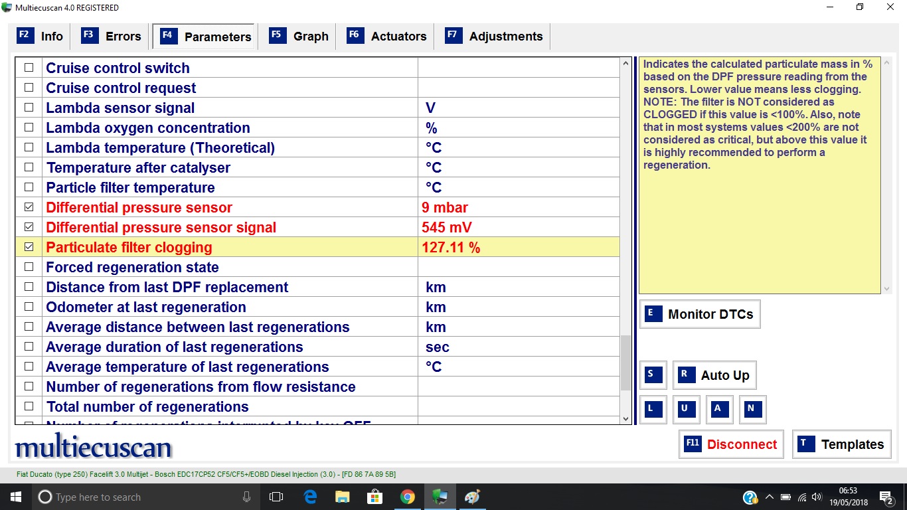
Task: Open Multiecuscan from the taskbar
Action: (x=440, y=497)
